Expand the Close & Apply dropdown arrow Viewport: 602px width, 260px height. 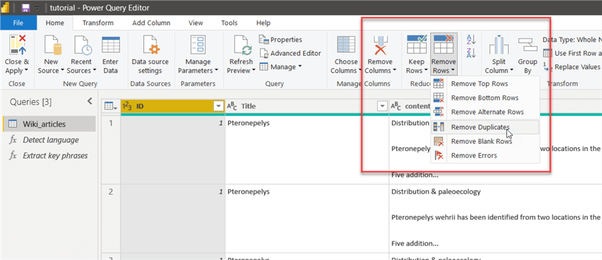[26, 71]
